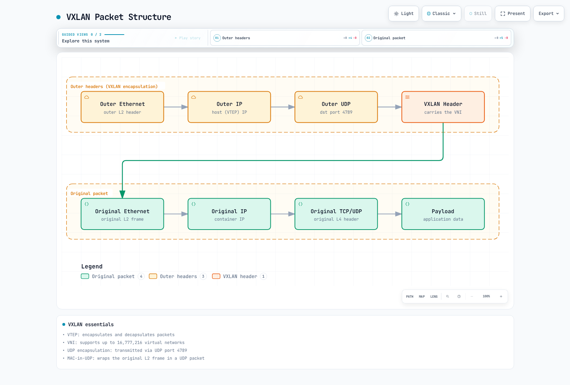Zoom in with the plus icon
Image resolution: width=570 pixels, height=385 pixels.
coord(501,297)
